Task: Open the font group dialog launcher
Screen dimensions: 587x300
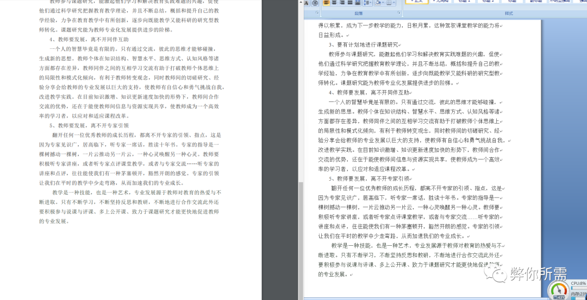Action: (317, 12)
